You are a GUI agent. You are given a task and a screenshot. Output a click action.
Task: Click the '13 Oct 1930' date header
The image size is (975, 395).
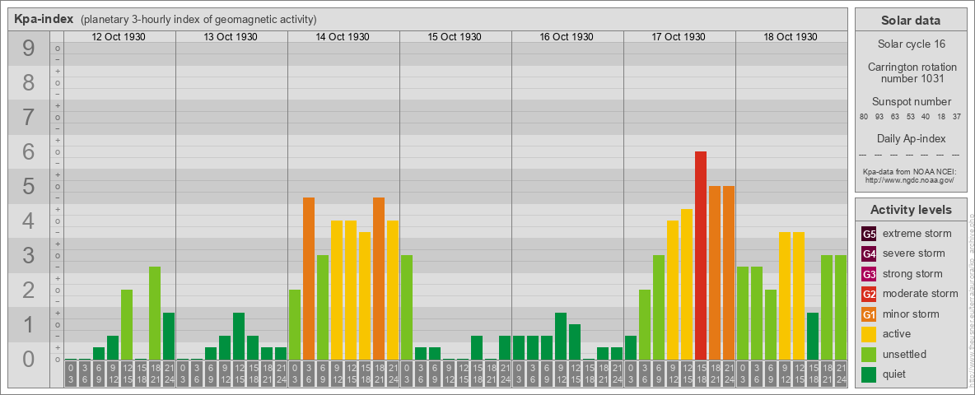230,37
